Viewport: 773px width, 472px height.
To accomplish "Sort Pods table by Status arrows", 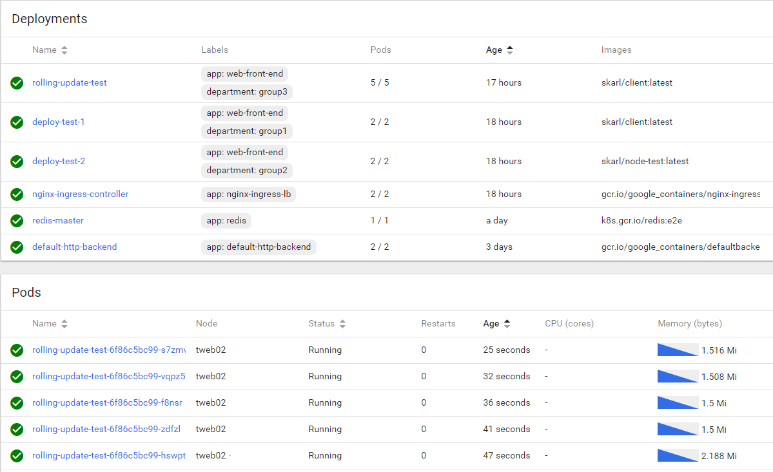I will click(342, 324).
